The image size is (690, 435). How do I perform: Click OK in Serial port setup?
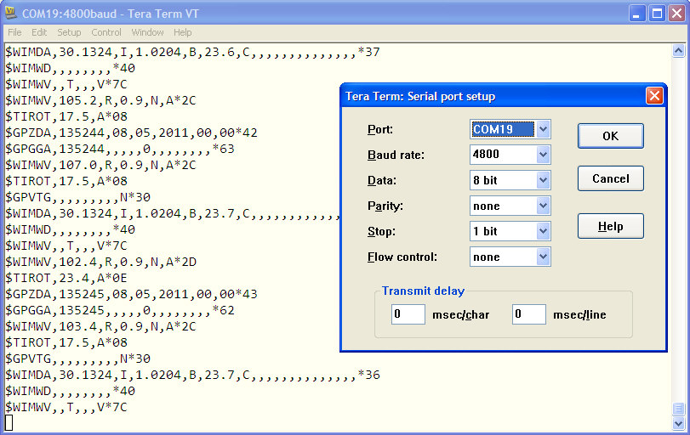[x=610, y=136]
